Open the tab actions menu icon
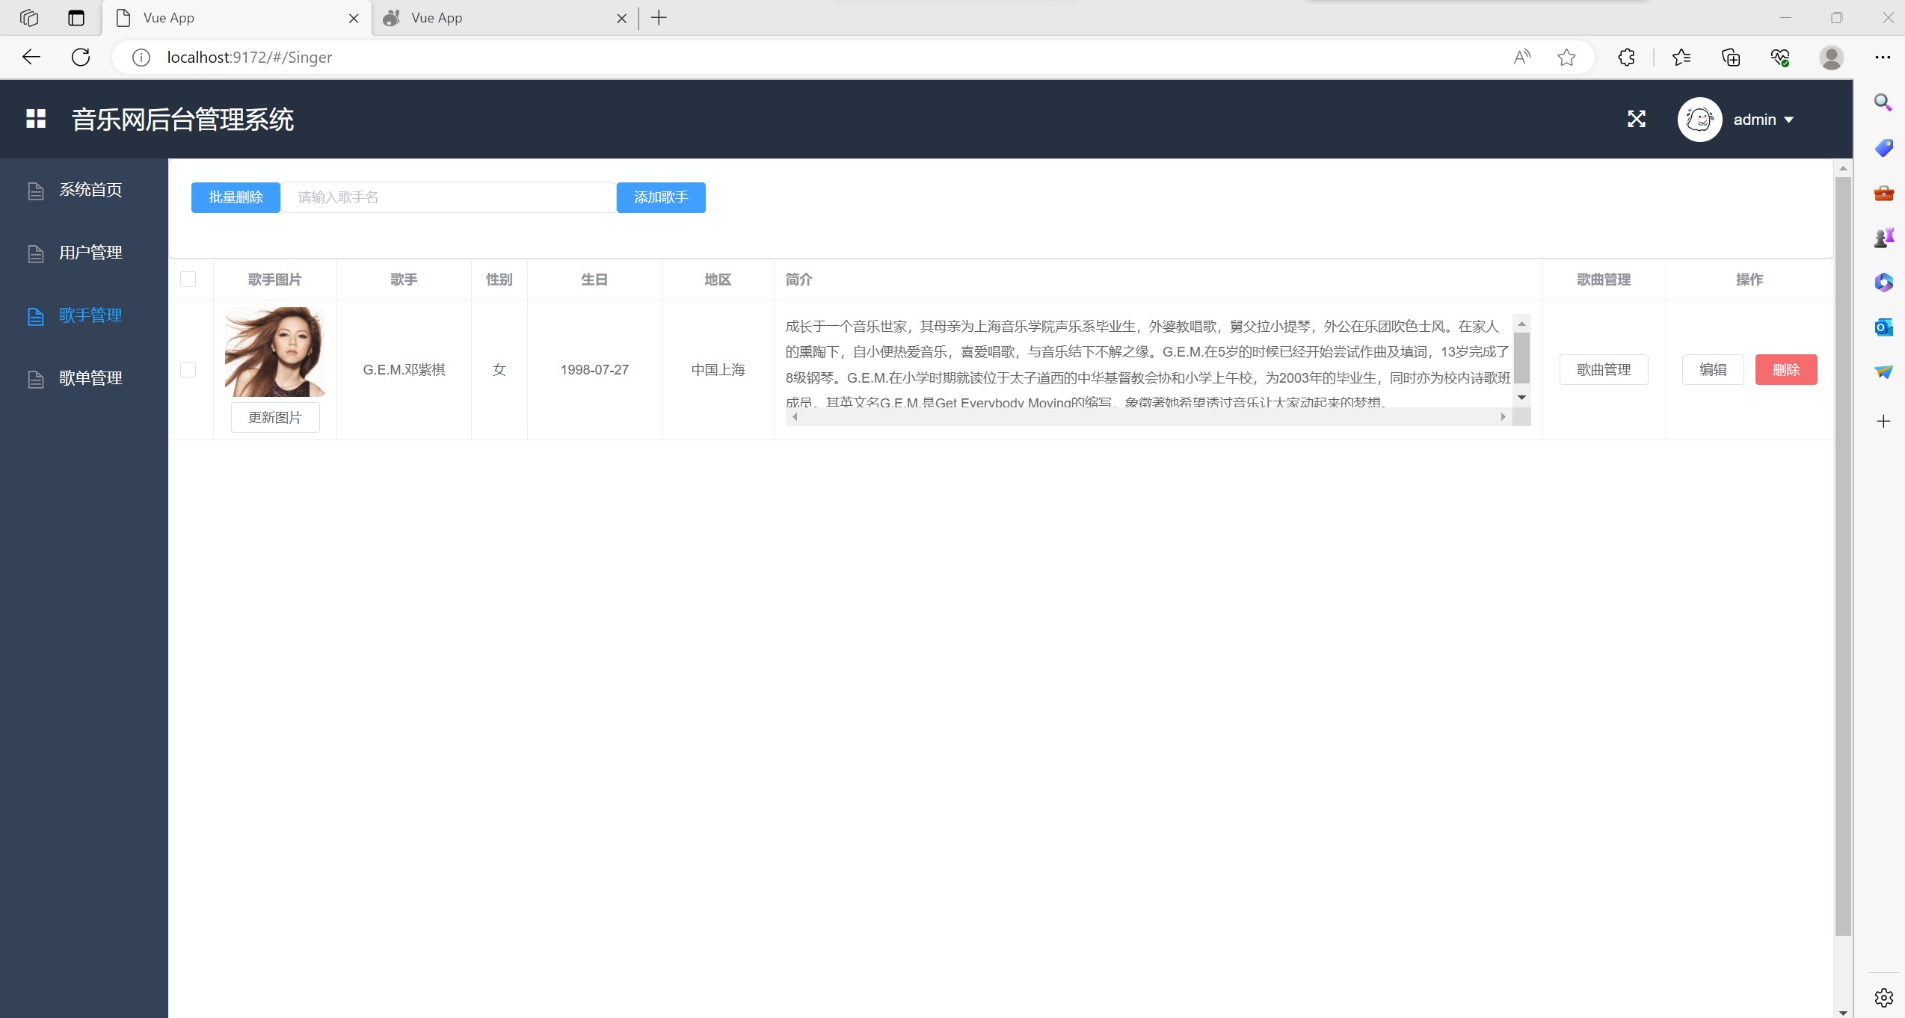The image size is (1905, 1018). click(x=76, y=18)
